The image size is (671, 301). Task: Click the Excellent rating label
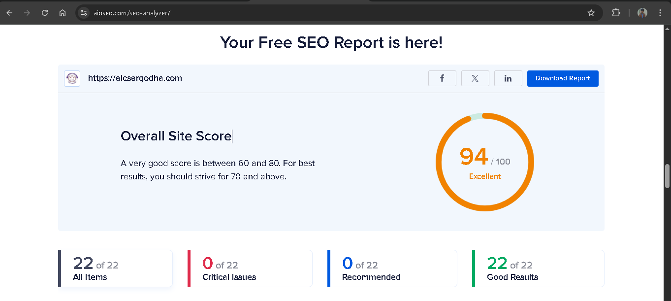[485, 176]
